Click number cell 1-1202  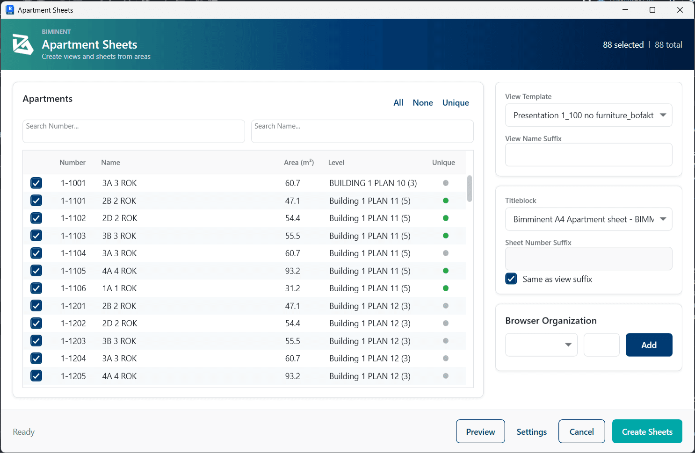(x=73, y=324)
